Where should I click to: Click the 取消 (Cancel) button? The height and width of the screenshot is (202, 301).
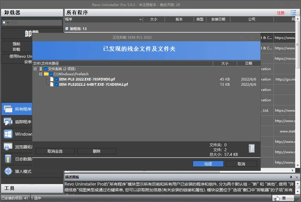241,164
